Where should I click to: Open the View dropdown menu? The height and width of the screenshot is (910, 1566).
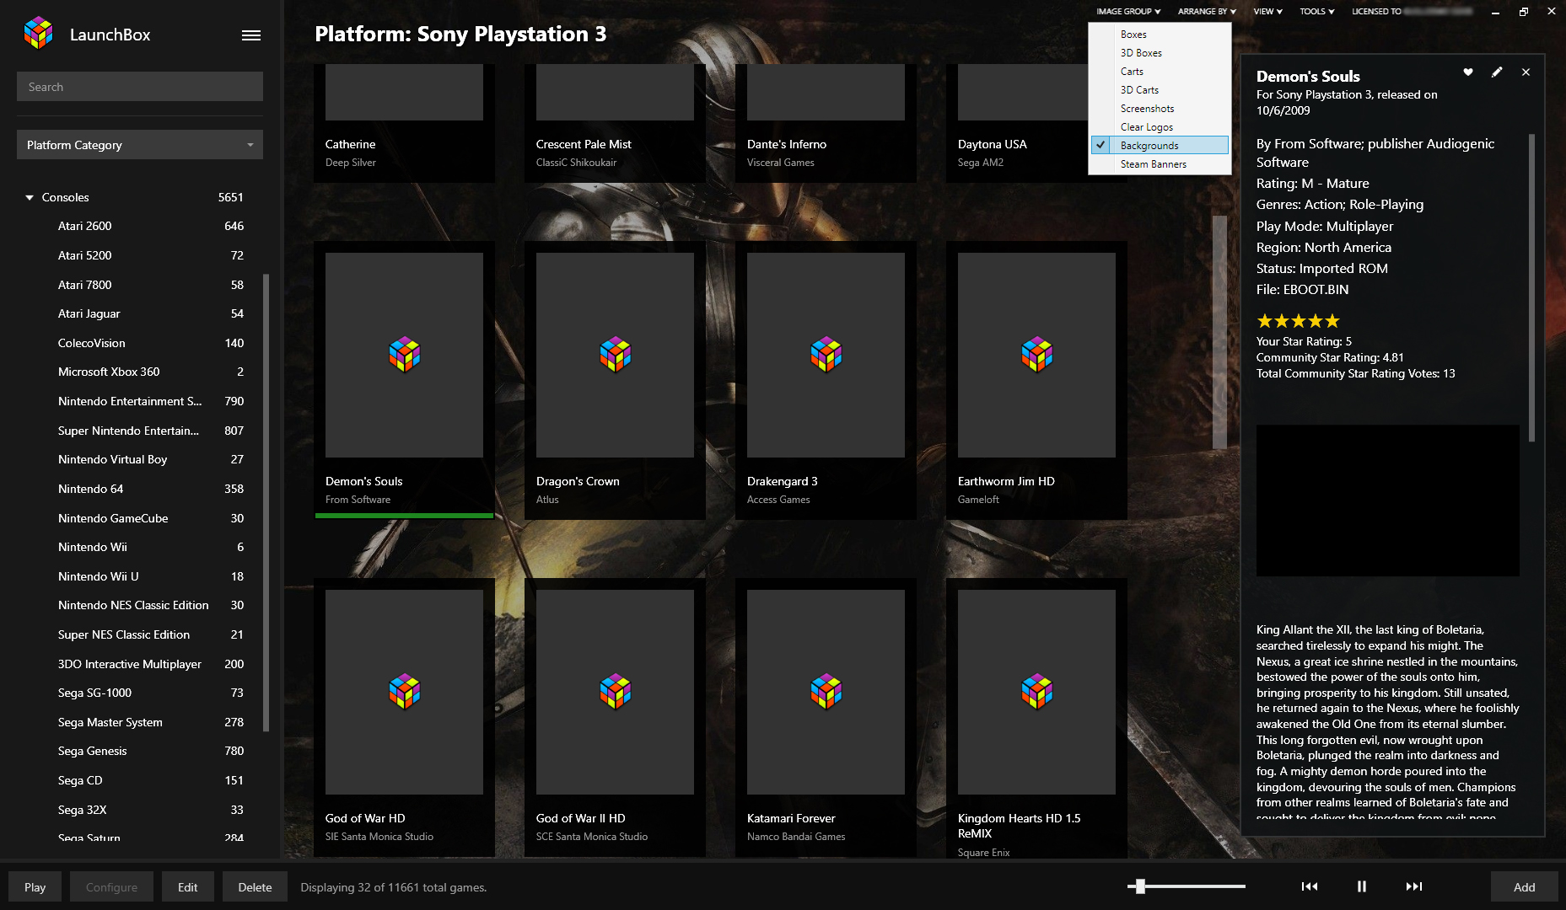click(1267, 12)
